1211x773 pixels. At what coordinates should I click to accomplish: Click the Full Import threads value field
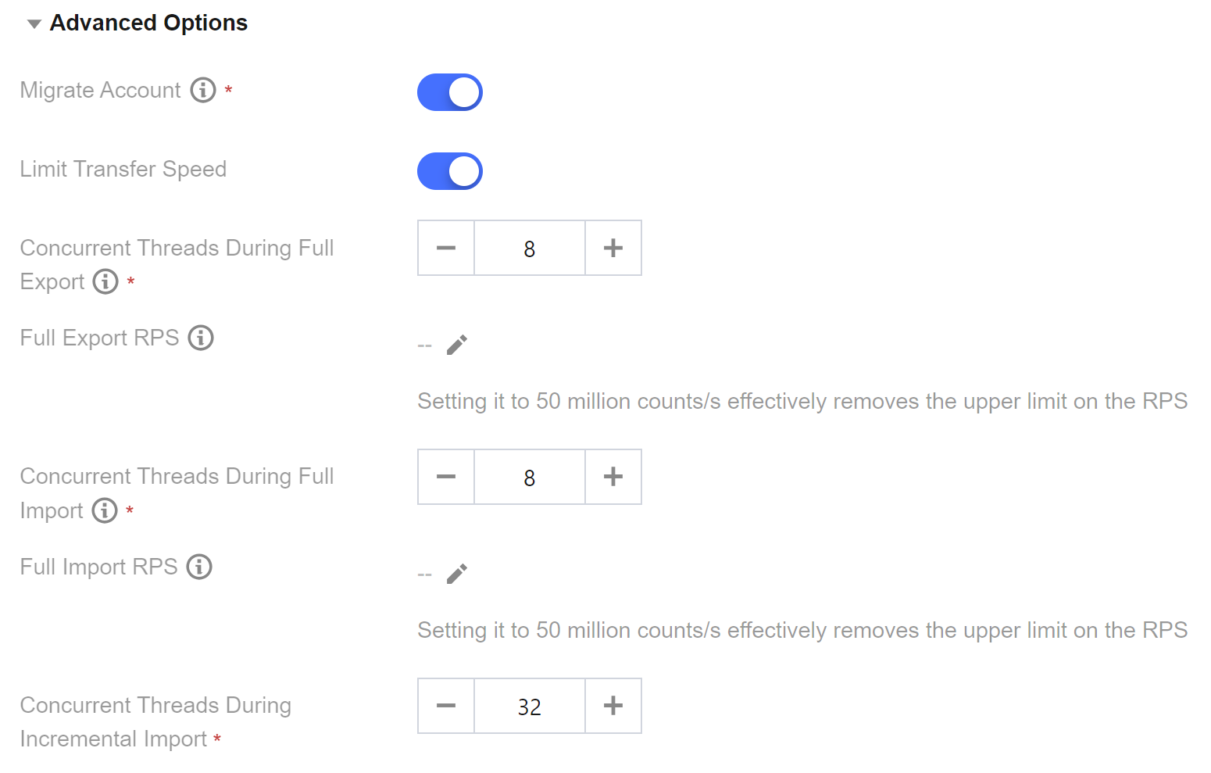pyautogui.click(x=530, y=477)
